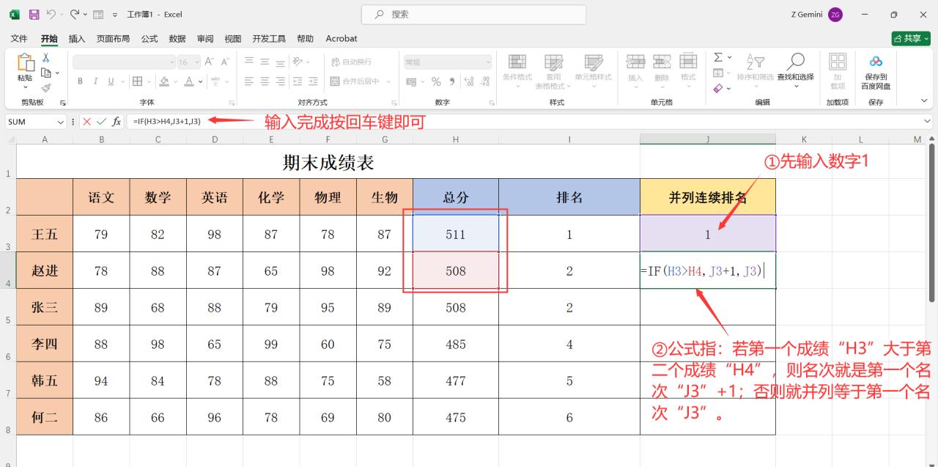Select the column H header
The image size is (938, 467).
pyautogui.click(x=456, y=139)
